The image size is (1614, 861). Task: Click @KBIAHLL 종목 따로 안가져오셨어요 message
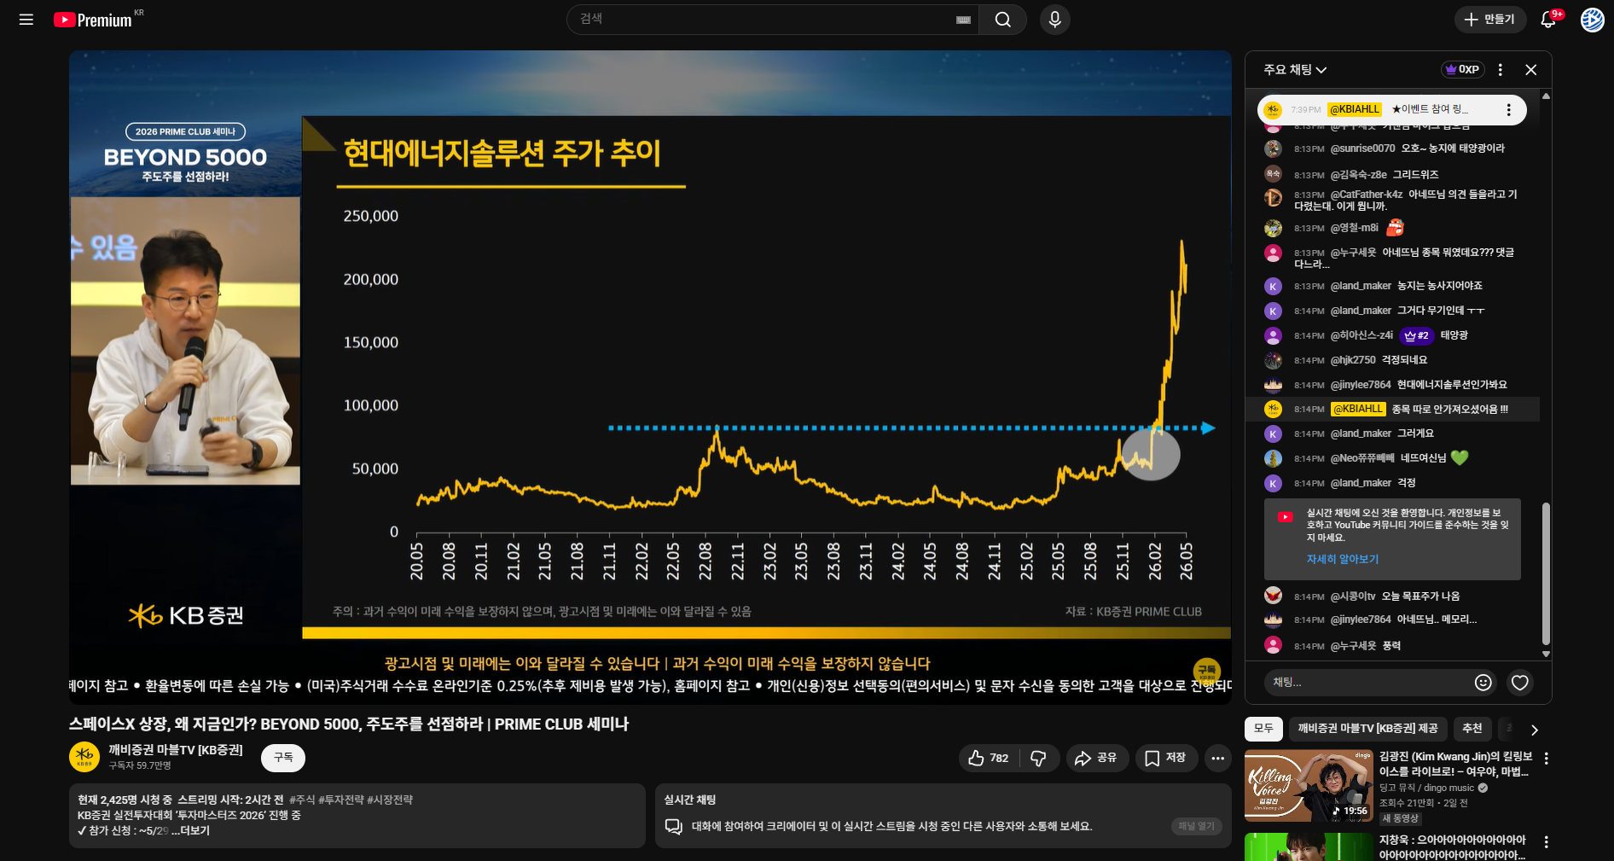pos(1393,410)
